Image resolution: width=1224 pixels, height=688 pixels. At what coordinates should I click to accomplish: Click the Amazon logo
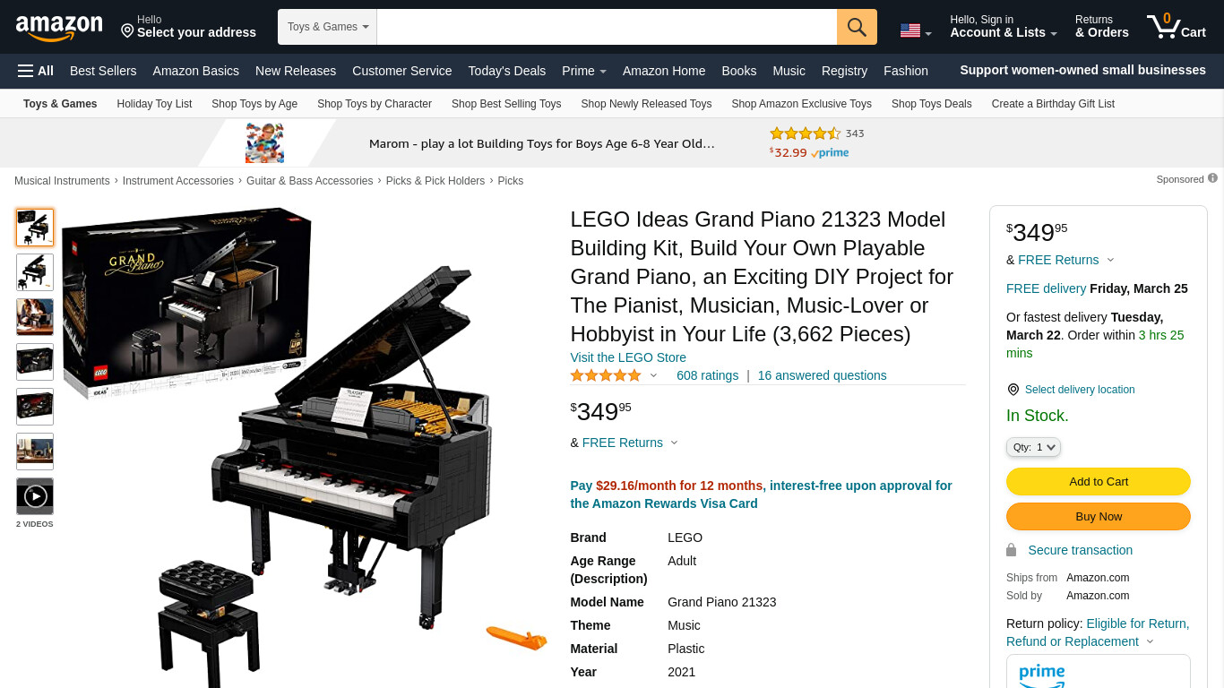59,28
